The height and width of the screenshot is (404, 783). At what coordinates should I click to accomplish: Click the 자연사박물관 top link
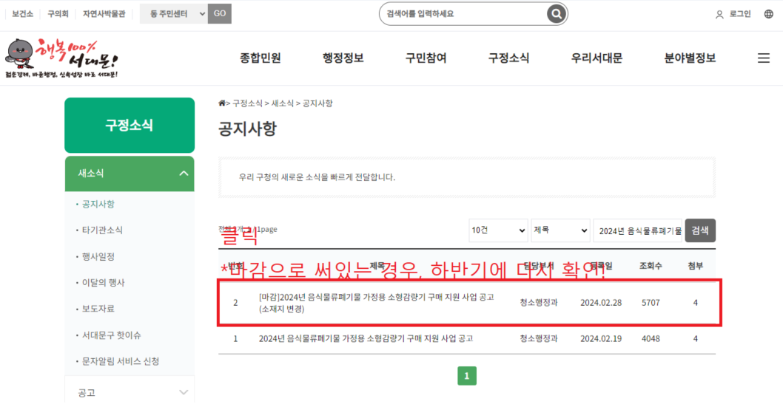[x=104, y=14]
